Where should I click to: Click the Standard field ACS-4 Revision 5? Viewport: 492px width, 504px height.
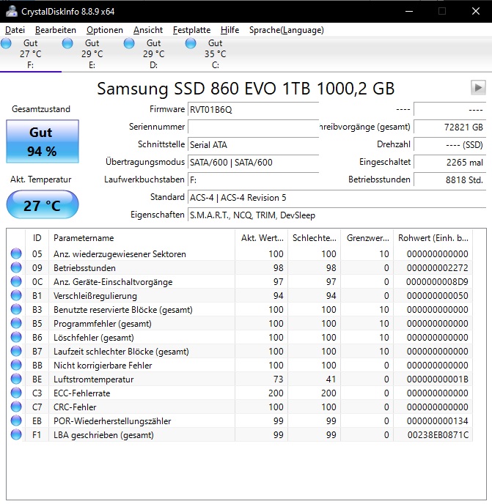(337, 197)
